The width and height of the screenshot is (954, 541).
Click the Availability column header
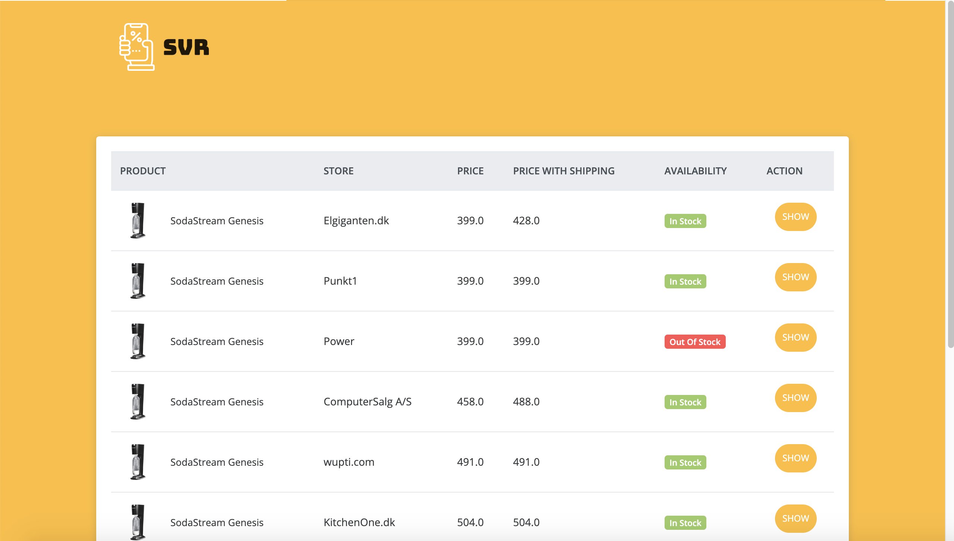pos(695,171)
